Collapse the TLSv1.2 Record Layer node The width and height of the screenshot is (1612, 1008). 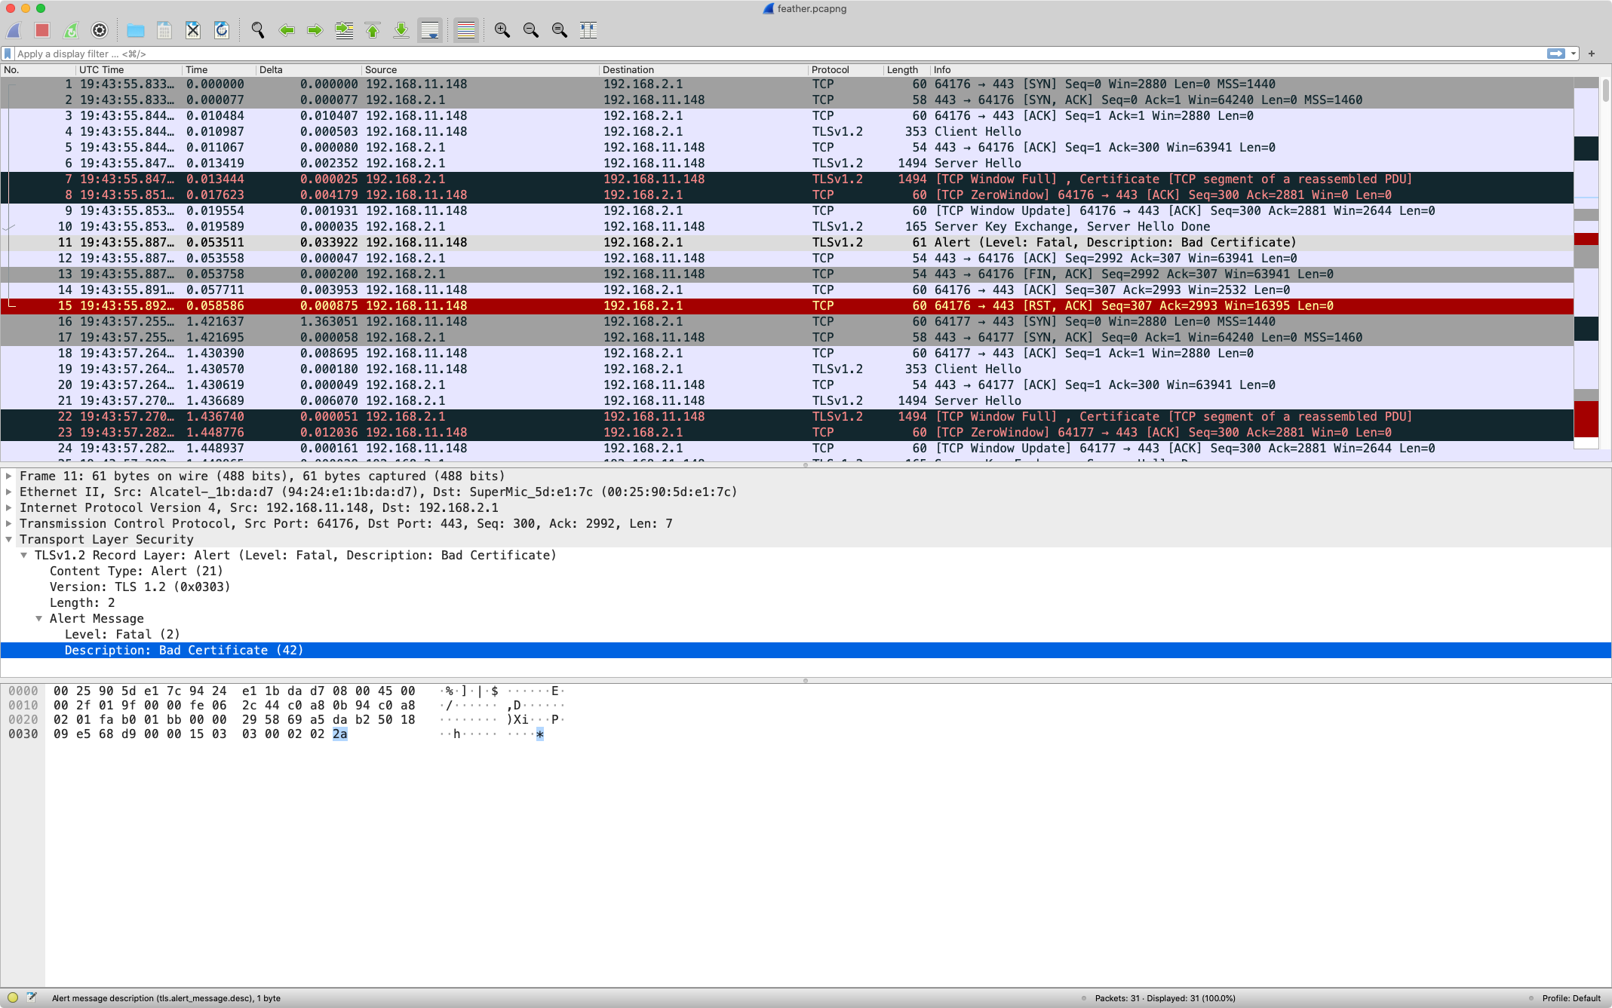click(24, 555)
